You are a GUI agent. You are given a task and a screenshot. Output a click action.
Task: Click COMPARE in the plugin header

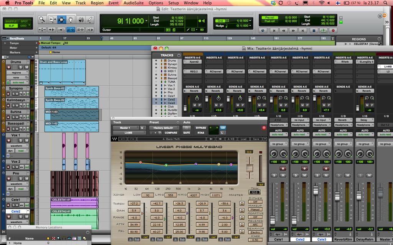[x=171, y=133]
